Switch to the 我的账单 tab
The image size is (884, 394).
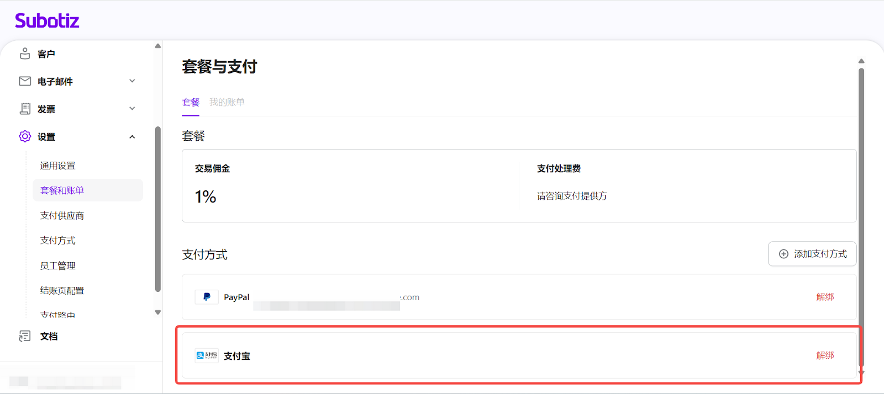coord(227,102)
